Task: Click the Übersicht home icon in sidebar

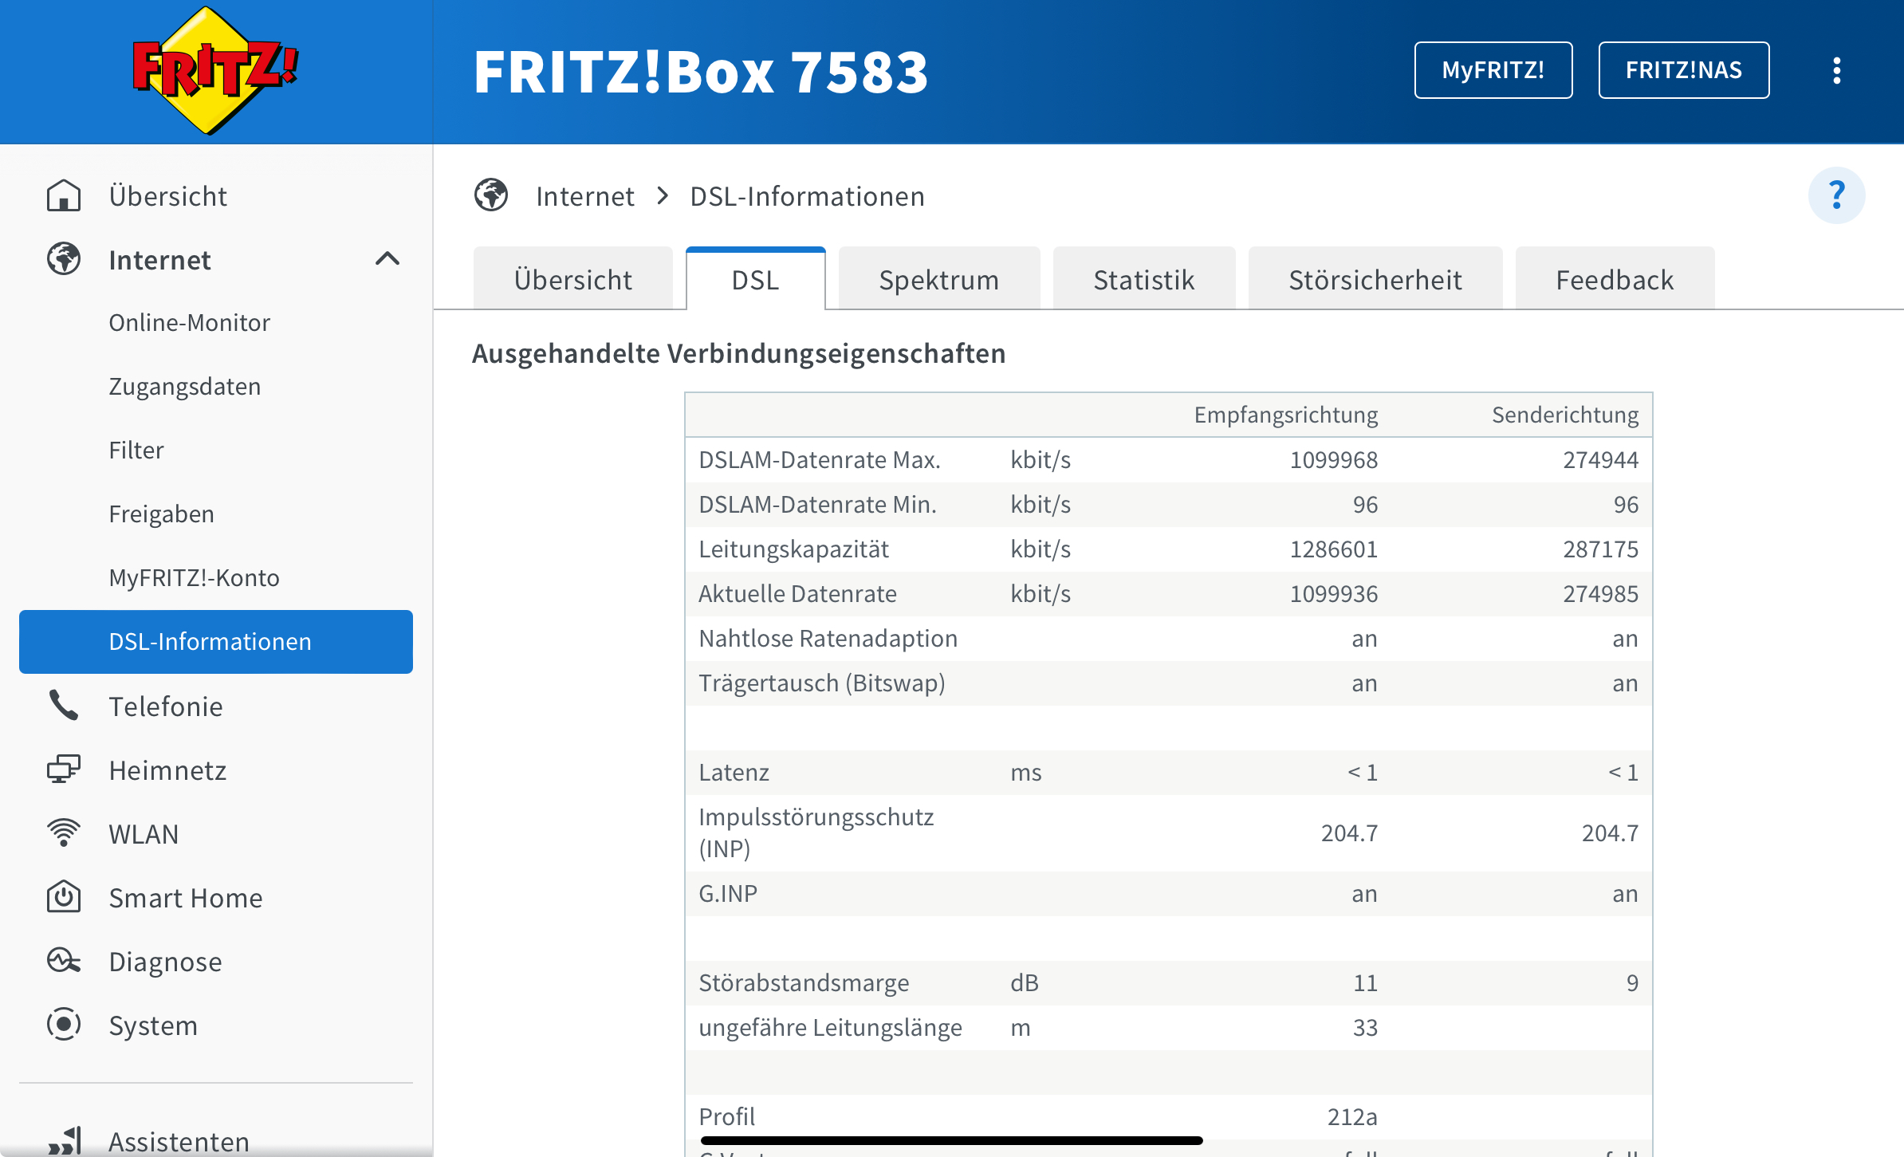Action: pos(64,196)
